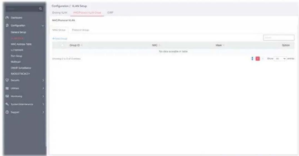299x156 pixels.
Task: Collapse the Configuration menu chevron
Action: (x=43, y=26)
